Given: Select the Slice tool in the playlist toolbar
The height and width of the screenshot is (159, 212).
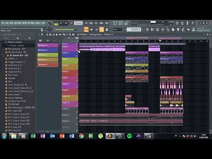Looking at the screenshot, I should tap(64, 34).
